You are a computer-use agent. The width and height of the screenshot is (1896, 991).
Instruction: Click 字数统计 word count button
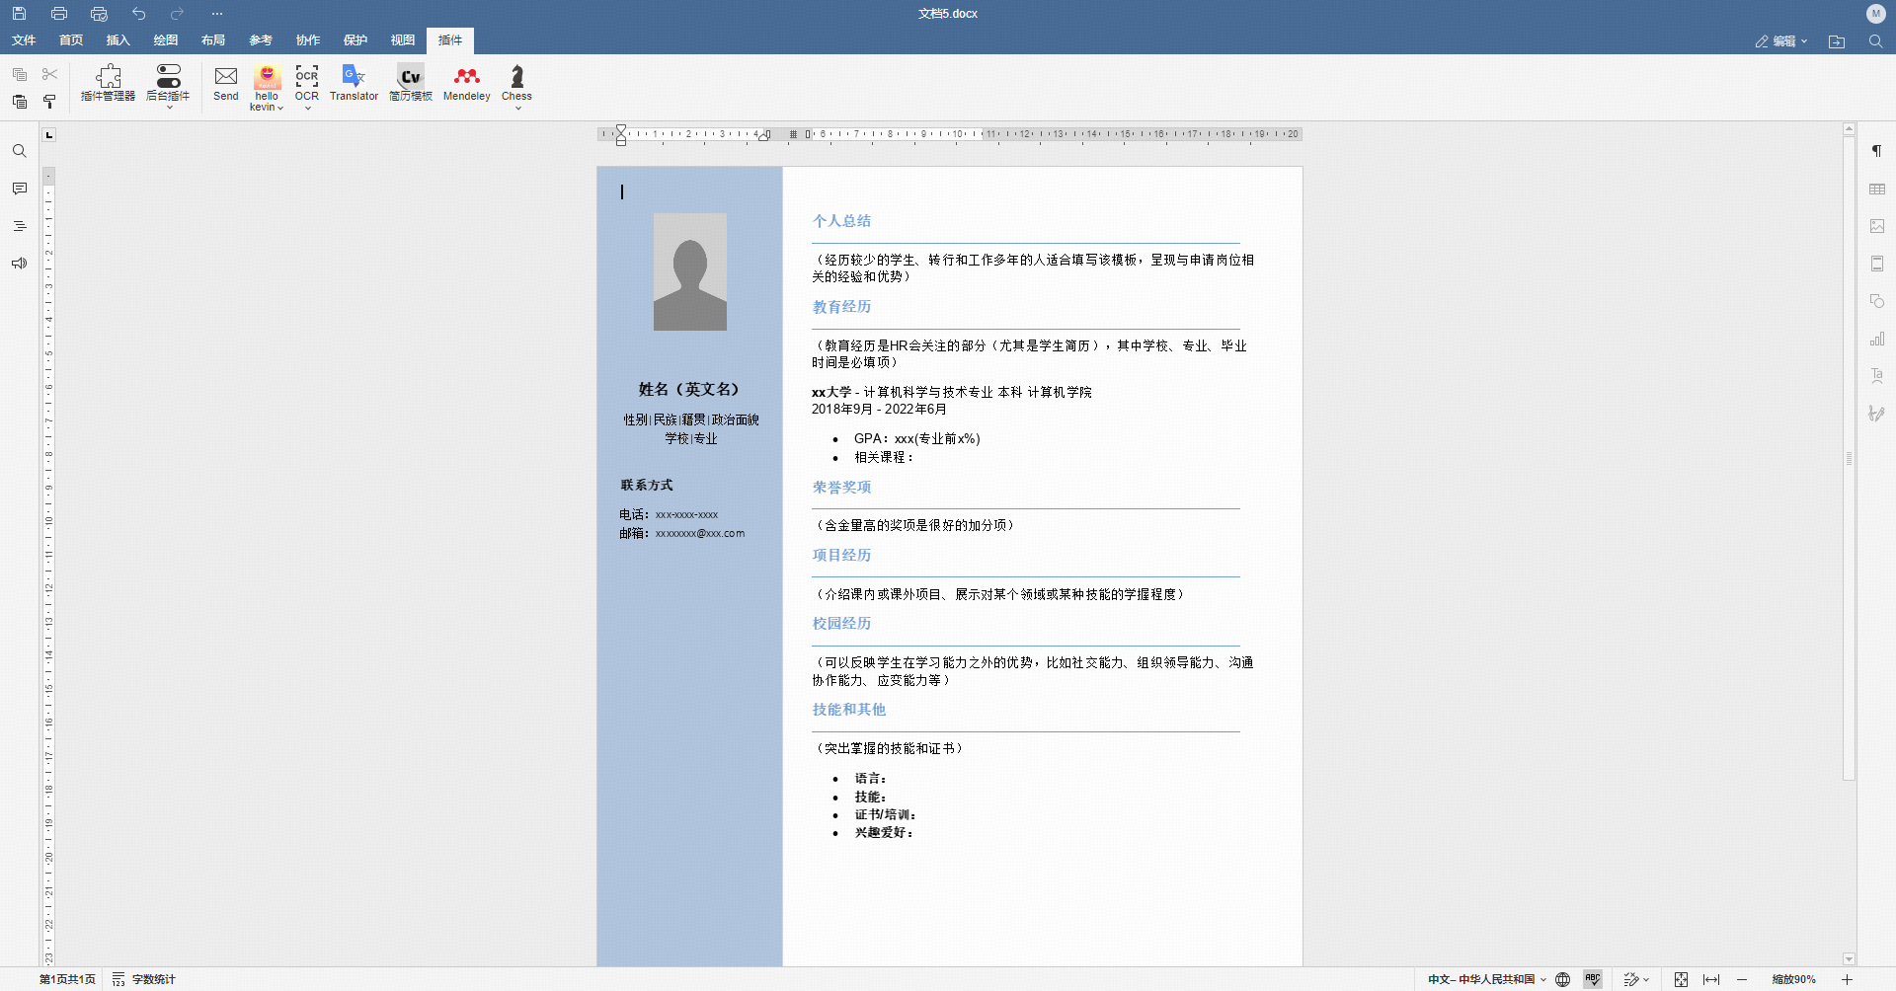[x=143, y=979]
